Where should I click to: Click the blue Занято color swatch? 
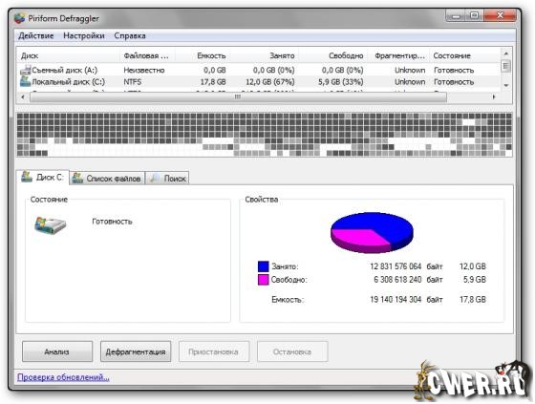[x=264, y=266]
